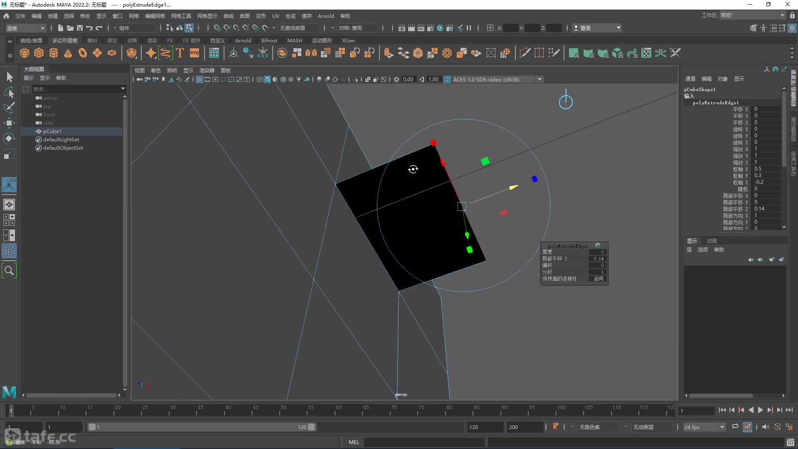The image size is (798, 449).
Task: Toggle Snap to grids magnet icon
Action: click(217, 28)
